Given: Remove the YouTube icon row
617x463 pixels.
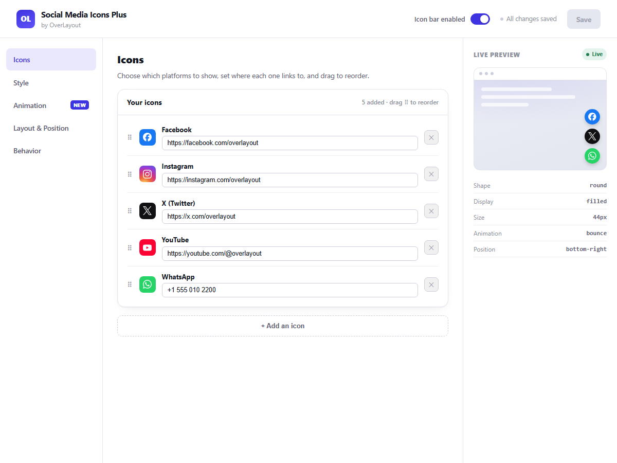Looking at the screenshot, I should click(431, 247).
